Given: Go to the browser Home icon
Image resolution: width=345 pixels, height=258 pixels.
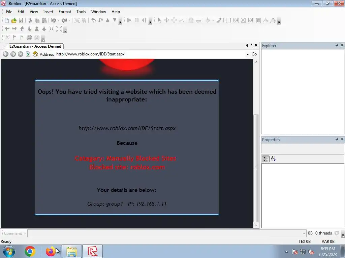Looking at the screenshot, I should pos(35,54).
